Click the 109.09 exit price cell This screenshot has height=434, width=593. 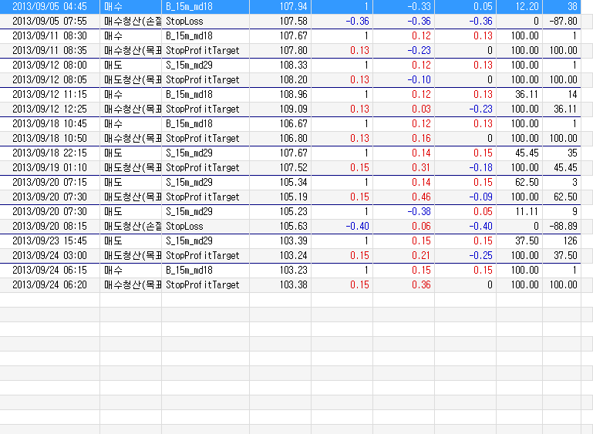[x=280, y=109]
